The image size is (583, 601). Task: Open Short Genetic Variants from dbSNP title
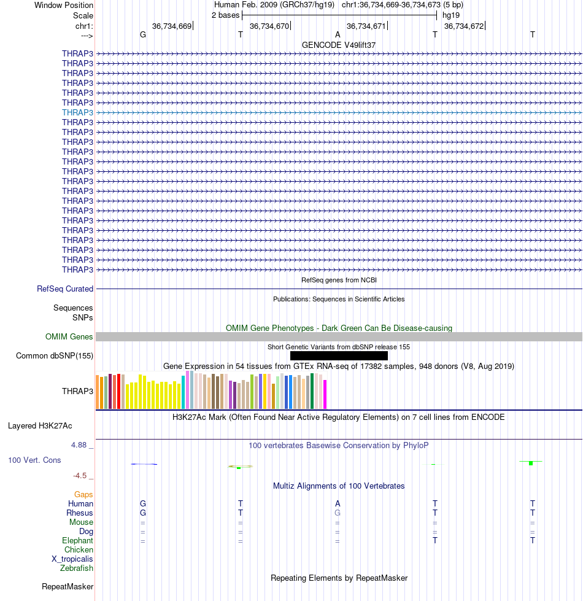click(x=339, y=347)
